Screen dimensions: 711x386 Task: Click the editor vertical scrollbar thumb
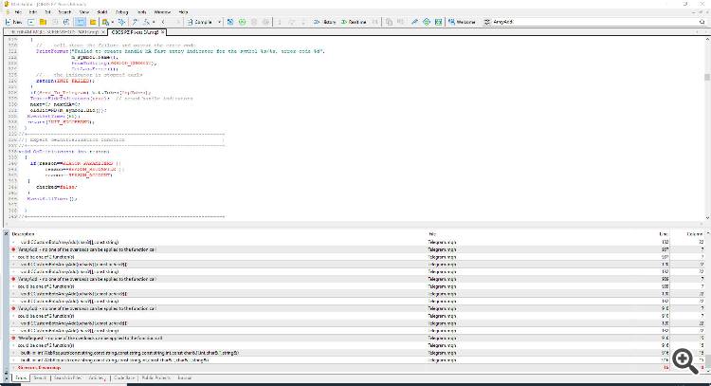(707, 77)
